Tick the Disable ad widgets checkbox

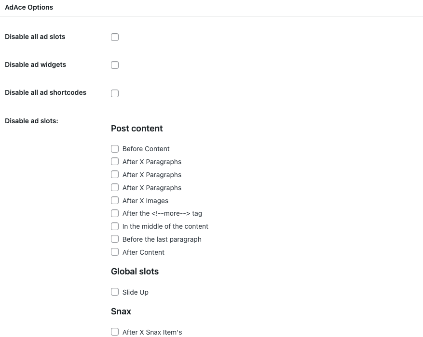click(x=115, y=65)
